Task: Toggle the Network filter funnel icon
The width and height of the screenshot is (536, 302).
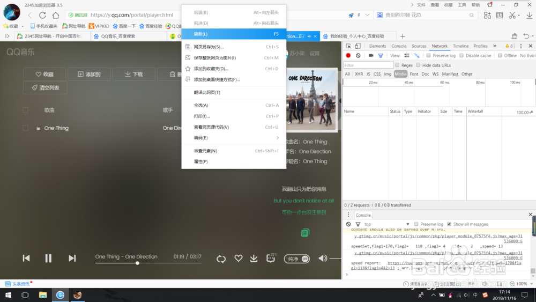Action: tap(381, 55)
